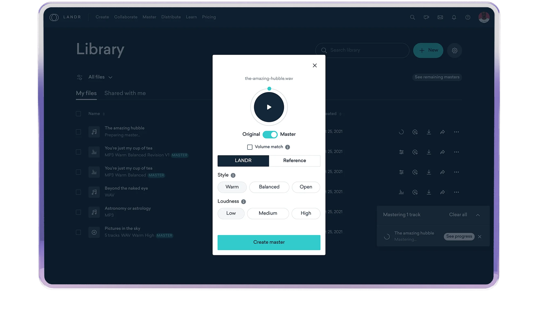Click the bars master icon for Beyond the naked eye
Screen dimensions: 539x325
[401, 192]
